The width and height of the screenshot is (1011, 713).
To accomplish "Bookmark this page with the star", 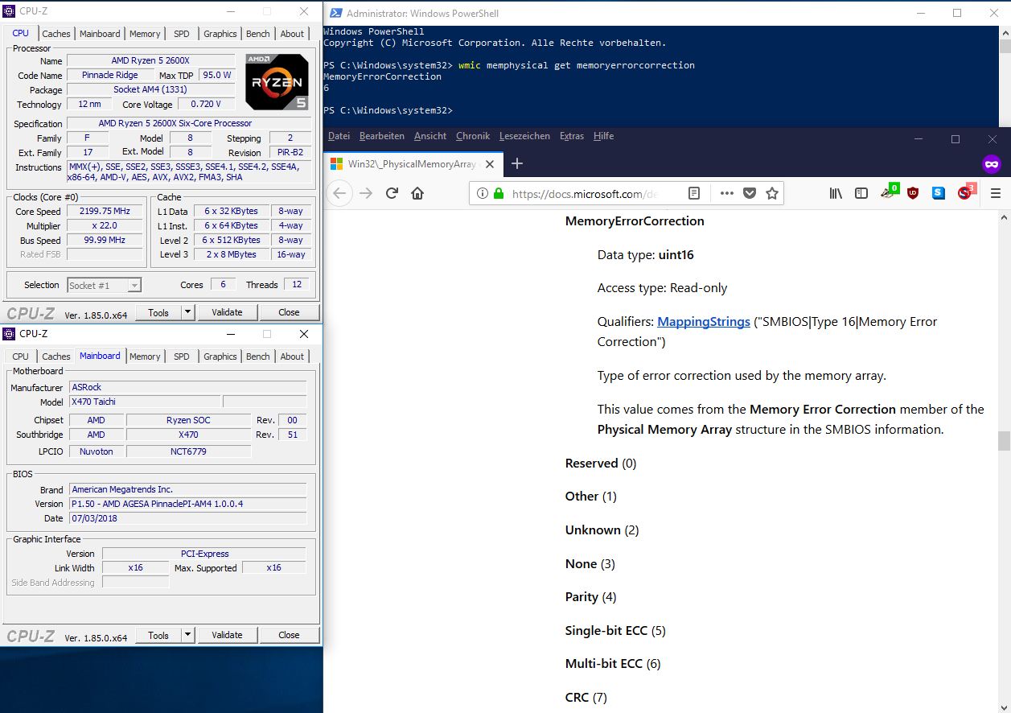I will coord(772,193).
